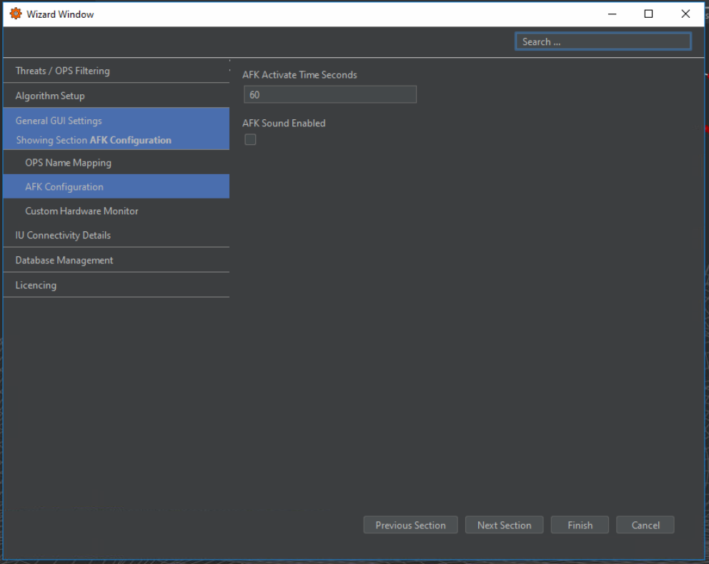Minimize the Wizard Window

tap(612, 14)
